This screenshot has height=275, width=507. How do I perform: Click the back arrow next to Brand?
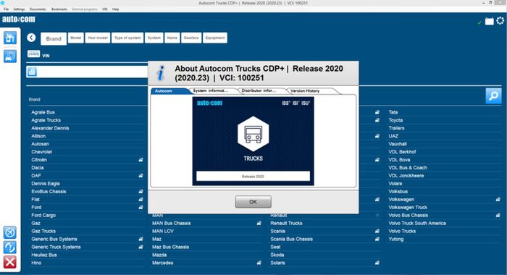(31, 38)
